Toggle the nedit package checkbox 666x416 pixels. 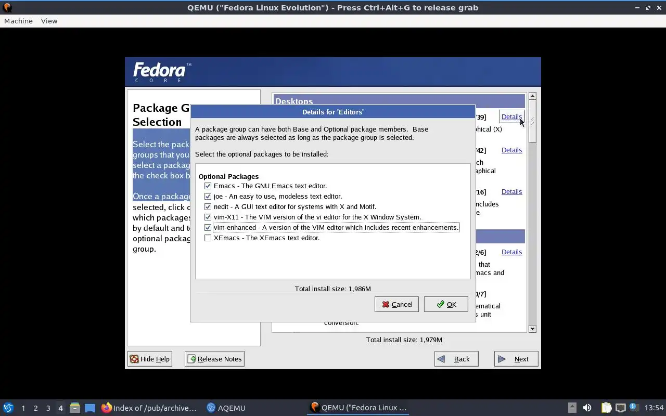[x=208, y=206]
